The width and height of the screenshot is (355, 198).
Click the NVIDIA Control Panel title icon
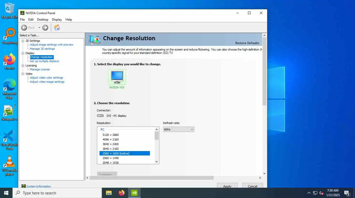pyautogui.click(x=22, y=13)
